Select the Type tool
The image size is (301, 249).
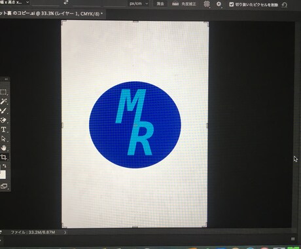coord(3,129)
